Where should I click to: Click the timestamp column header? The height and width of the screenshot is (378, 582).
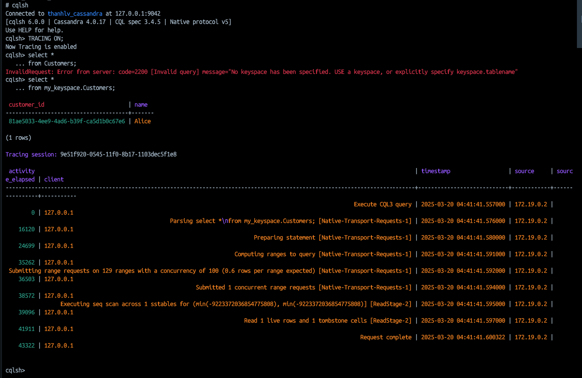(436, 172)
